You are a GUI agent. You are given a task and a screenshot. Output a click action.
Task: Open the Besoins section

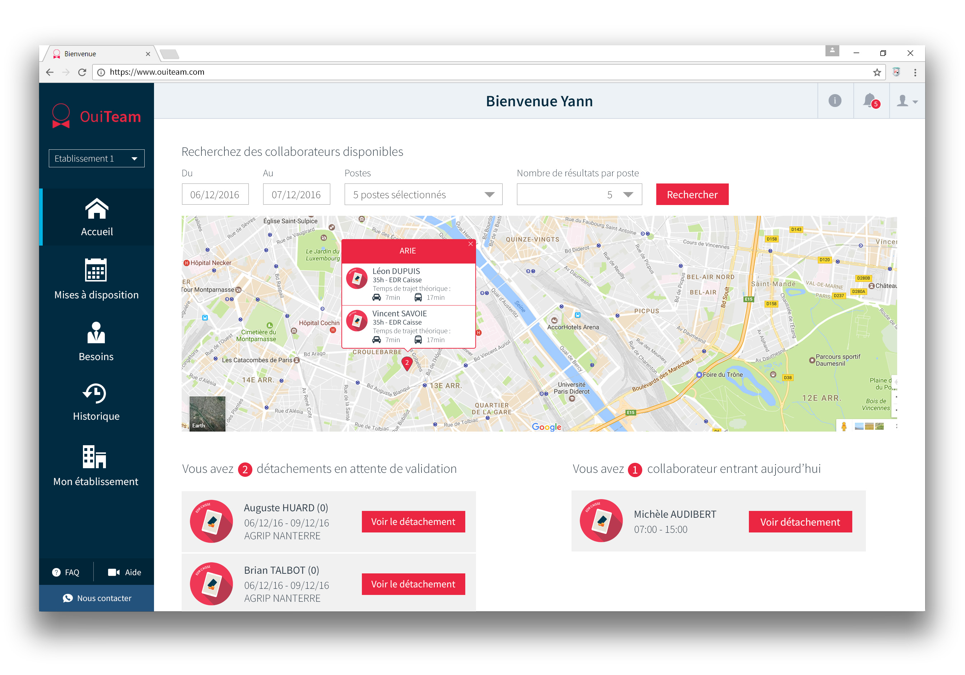click(x=97, y=341)
